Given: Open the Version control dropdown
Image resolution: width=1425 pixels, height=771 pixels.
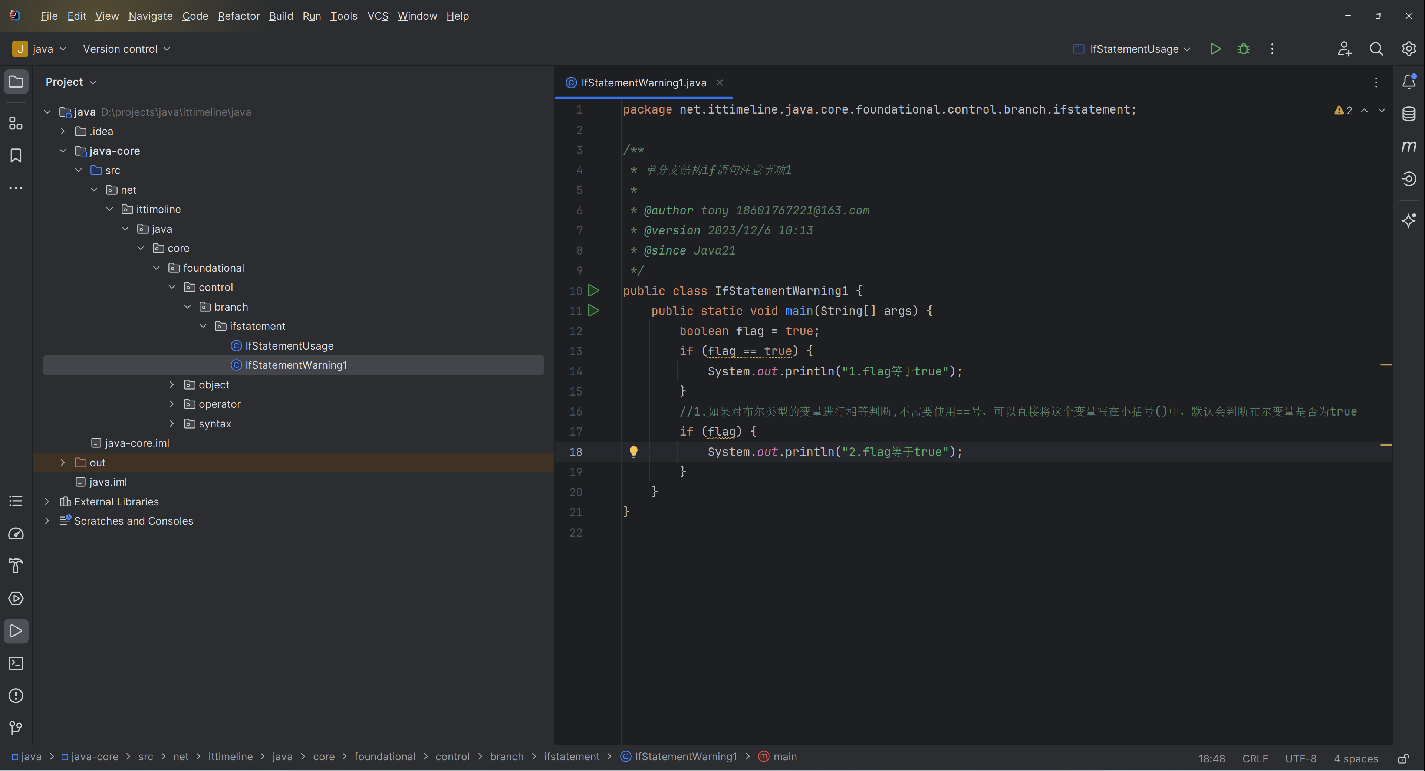Looking at the screenshot, I should [x=126, y=49].
